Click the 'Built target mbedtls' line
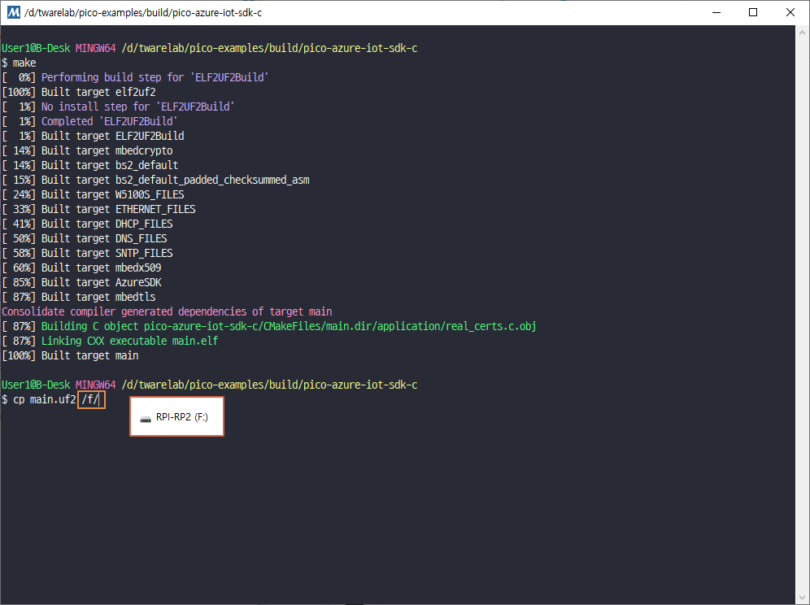Viewport: 810px width, 605px height. click(79, 297)
